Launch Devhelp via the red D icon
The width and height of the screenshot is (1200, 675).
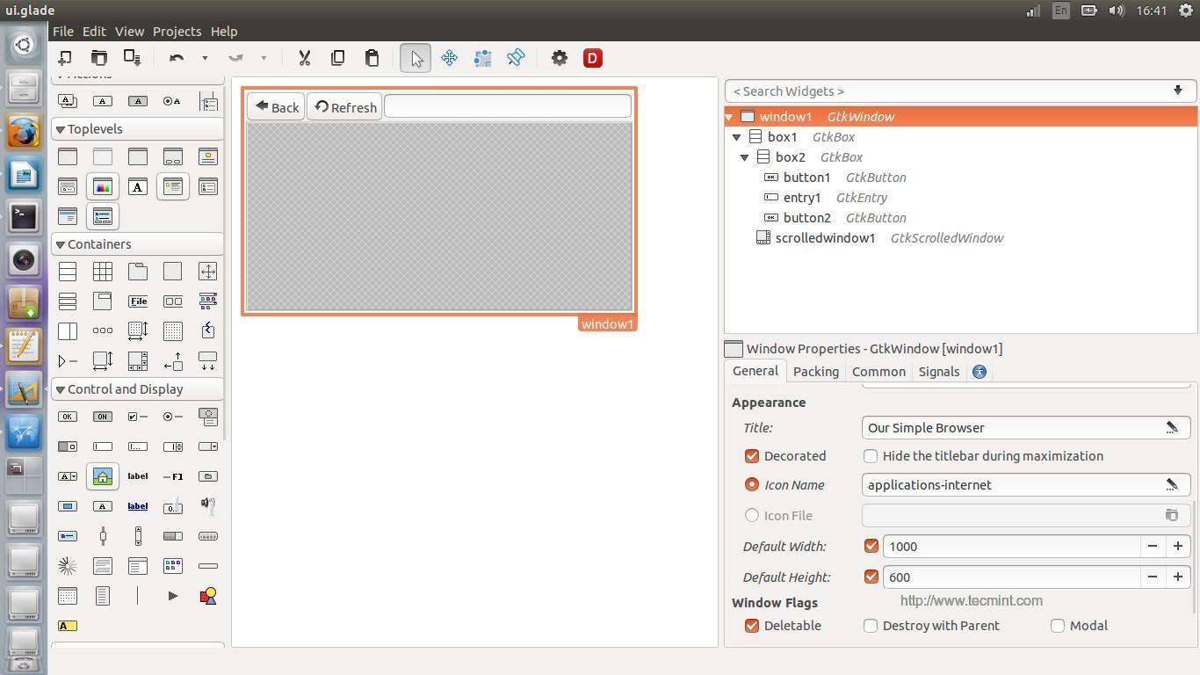click(x=593, y=58)
